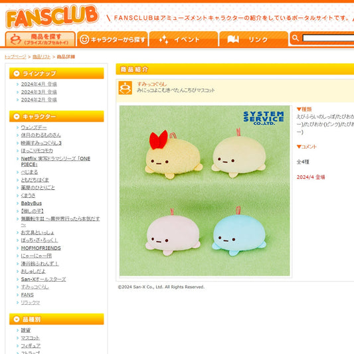
Task: Click the open book link icon
Action: pyautogui.click(x=233, y=39)
